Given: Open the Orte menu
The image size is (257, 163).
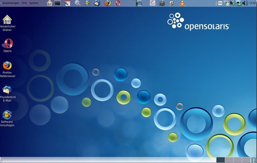Looking at the screenshot, I should (24, 3).
